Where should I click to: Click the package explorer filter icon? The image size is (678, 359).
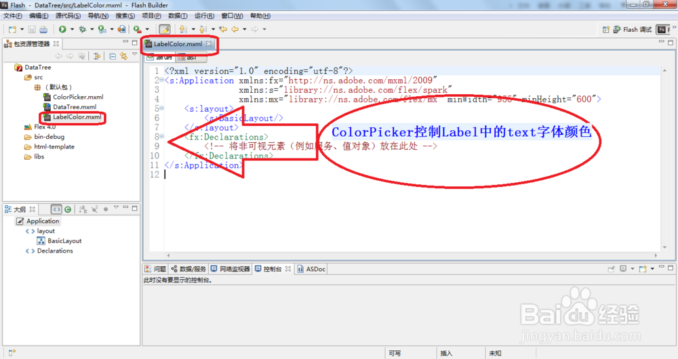coord(97,56)
